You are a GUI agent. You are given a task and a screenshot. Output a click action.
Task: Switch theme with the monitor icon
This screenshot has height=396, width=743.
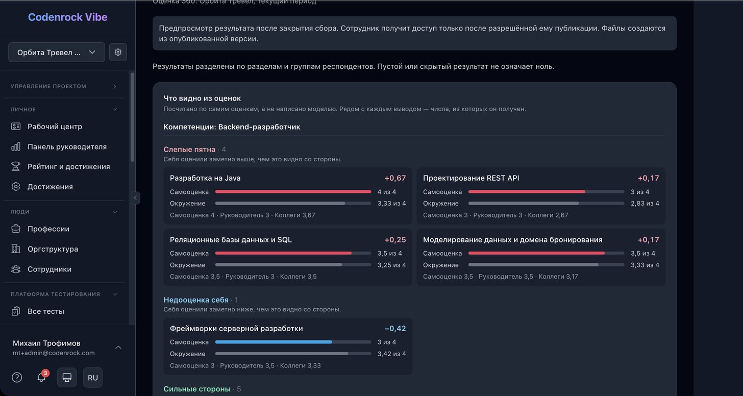[x=67, y=378]
